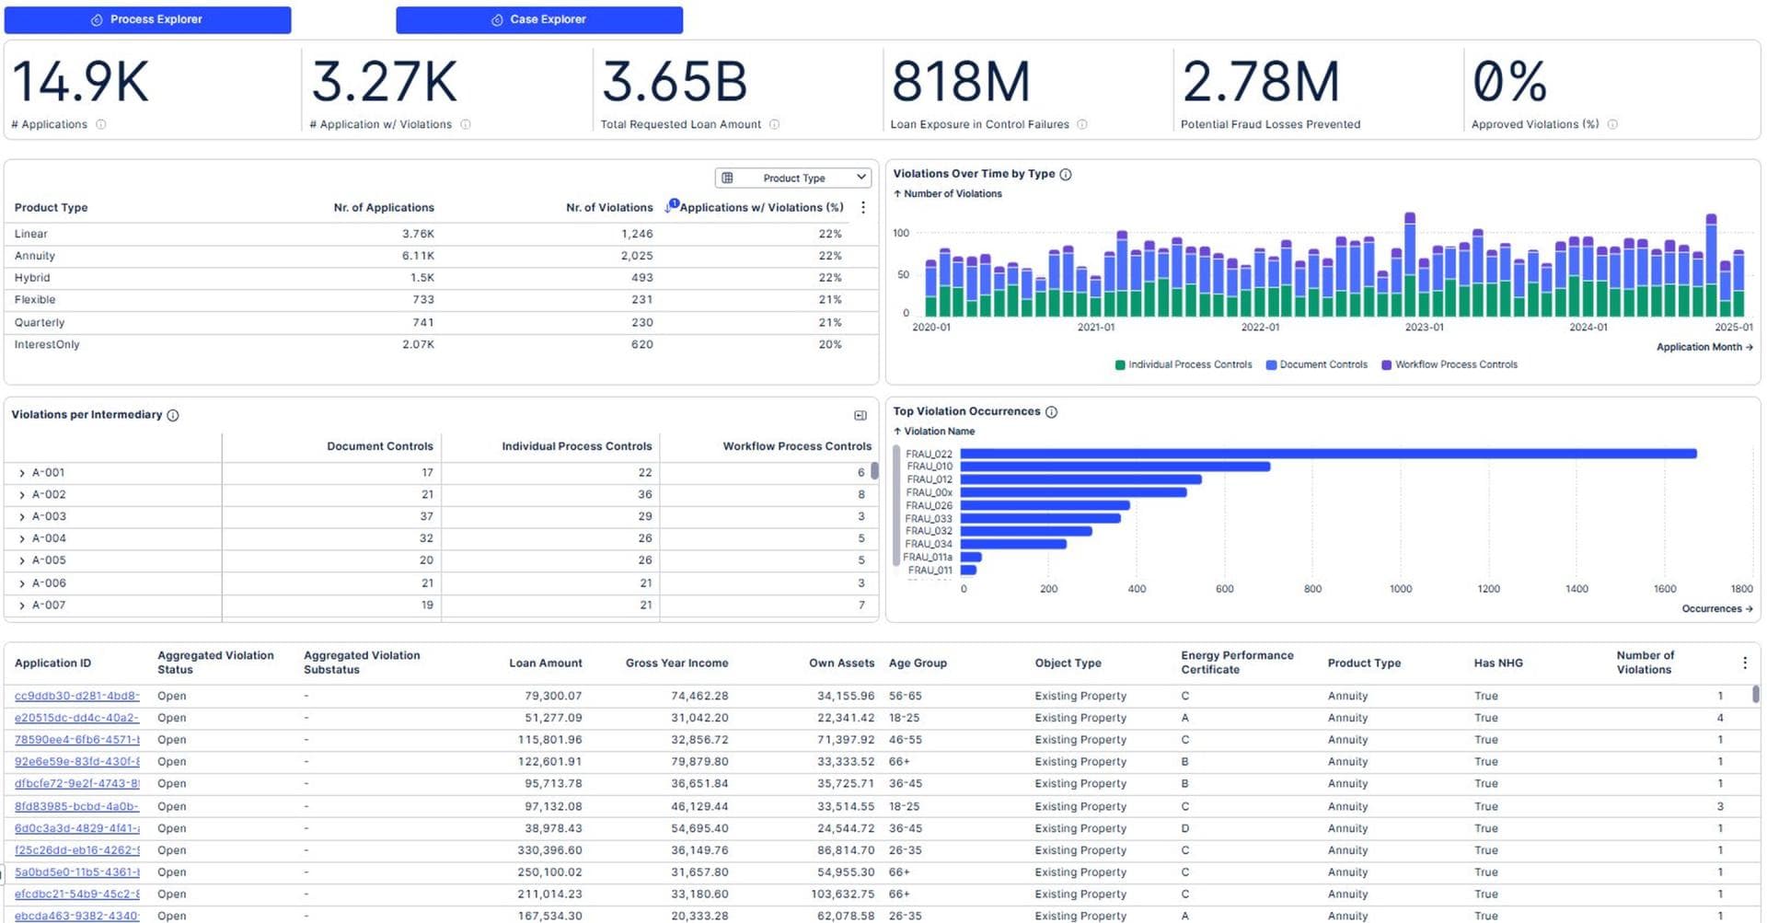Click info icon next to # Applications
This screenshot has height=923, width=1767.
101,124
